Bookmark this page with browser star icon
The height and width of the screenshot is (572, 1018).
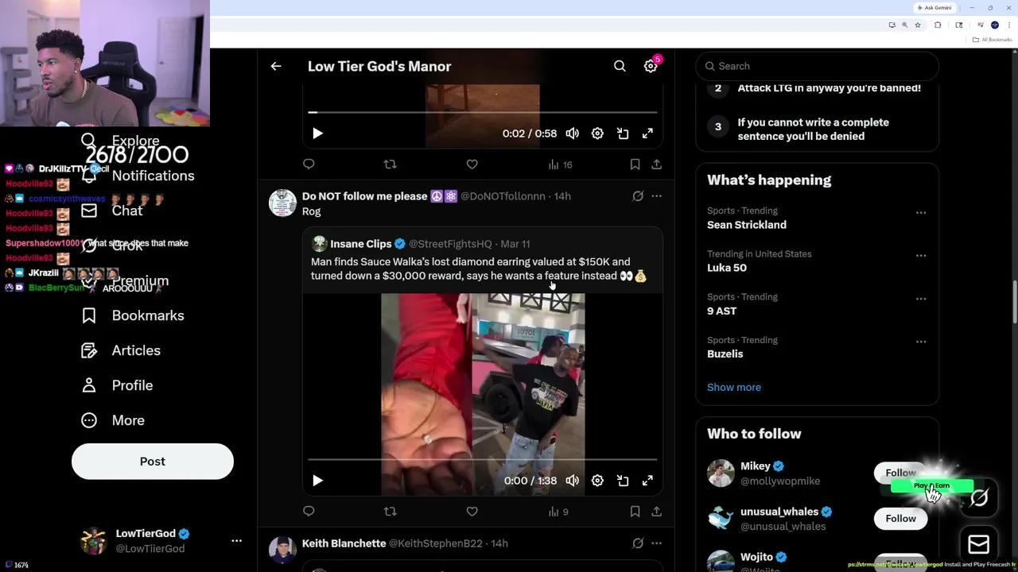tap(917, 25)
